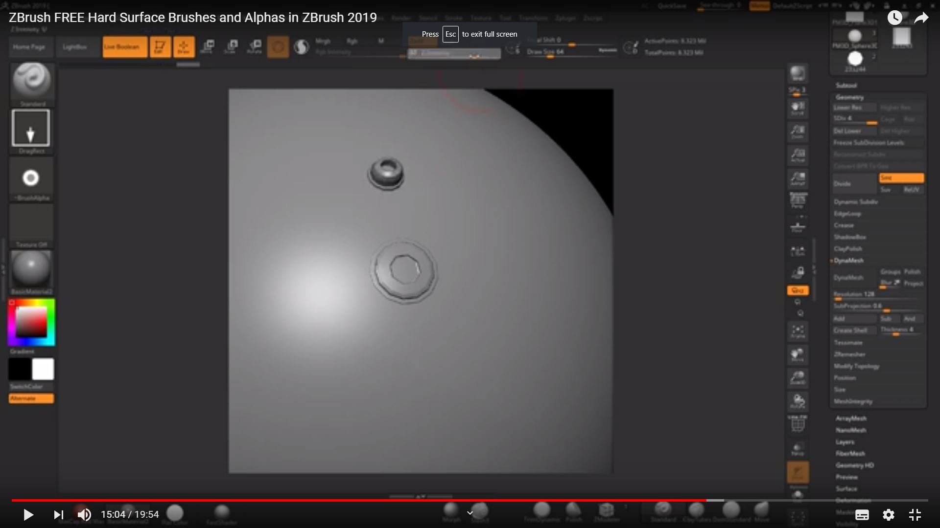Activate the Scale transform tool
The width and height of the screenshot is (940, 528).
pos(231,47)
